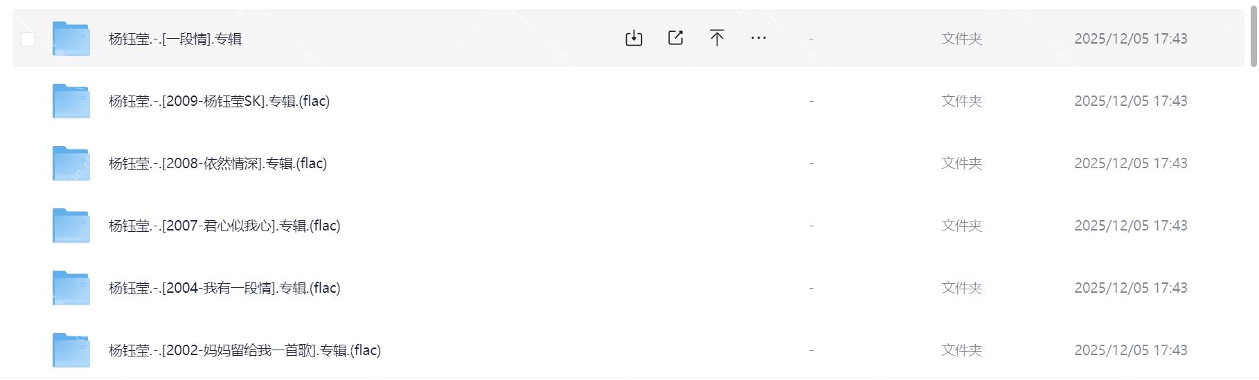Open the 杨钰莹.-.[一段情].专辑 folder name

point(175,39)
